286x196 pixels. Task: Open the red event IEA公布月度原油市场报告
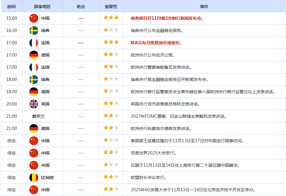156,43
